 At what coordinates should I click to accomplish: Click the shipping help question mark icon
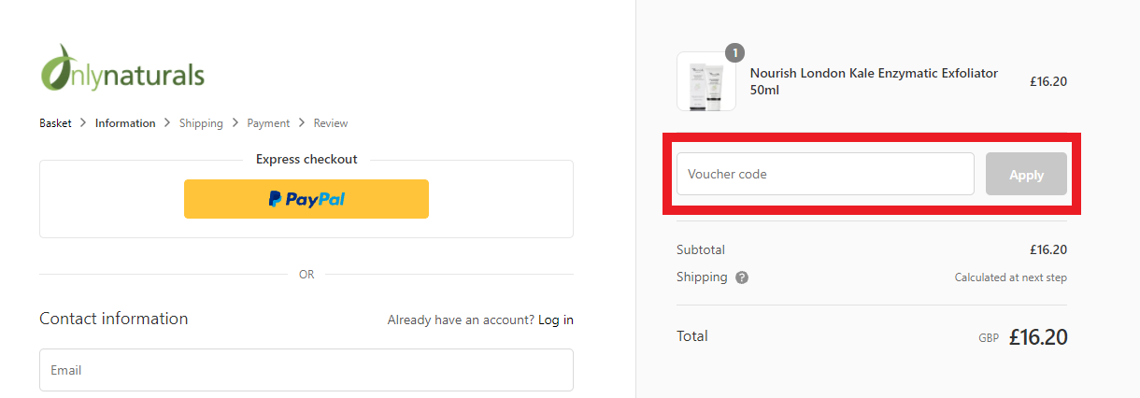click(742, 277)
